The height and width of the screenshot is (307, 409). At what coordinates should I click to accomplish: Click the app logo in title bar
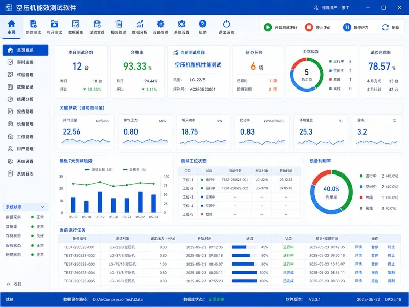click(x=9, y=8)
